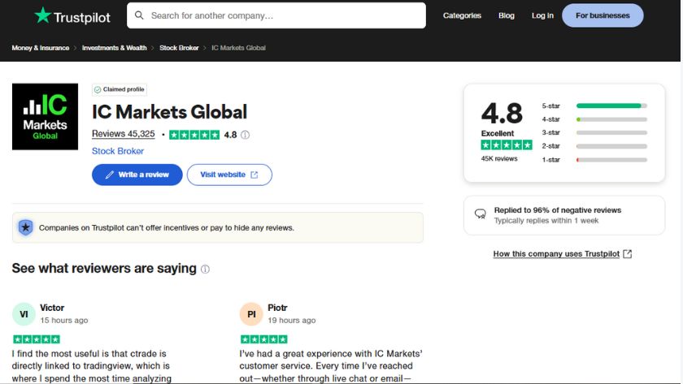Click the info icon next to reviewers heading
The image size is (683, 384).
pos(205,270)
